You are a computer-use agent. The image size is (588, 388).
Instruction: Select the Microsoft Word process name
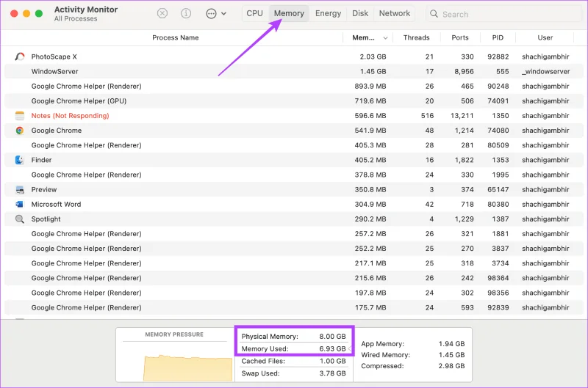pos(56,205)
